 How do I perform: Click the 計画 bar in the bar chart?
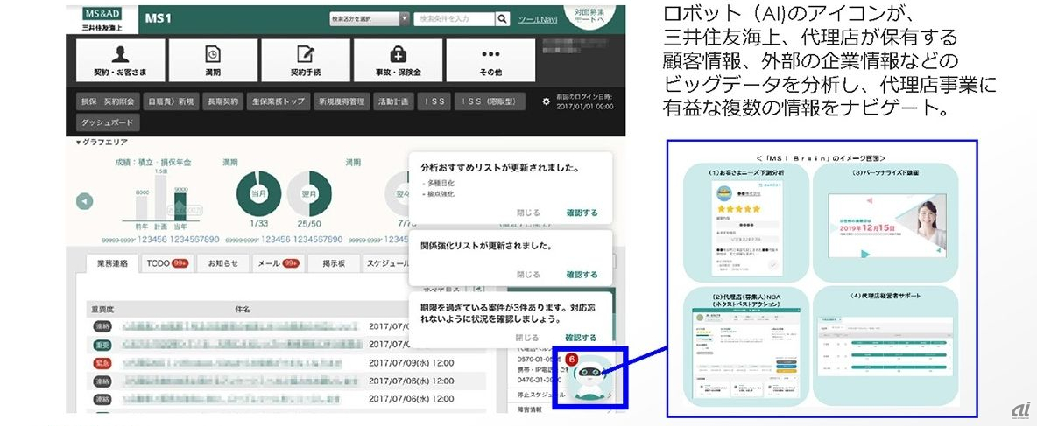[x=160, y=198]
